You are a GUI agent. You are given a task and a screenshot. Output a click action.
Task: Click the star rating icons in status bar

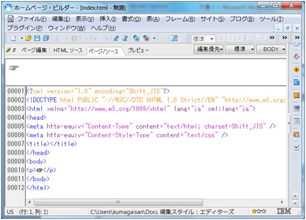[x=259, y=211]
